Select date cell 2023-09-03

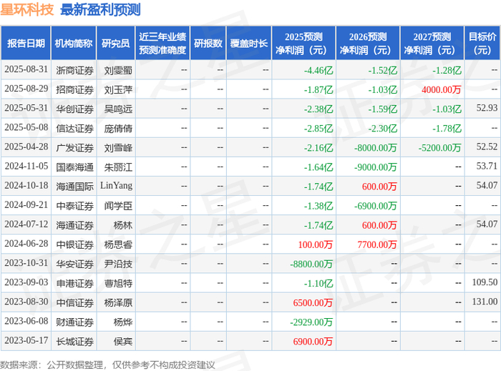tap(26, 282)
